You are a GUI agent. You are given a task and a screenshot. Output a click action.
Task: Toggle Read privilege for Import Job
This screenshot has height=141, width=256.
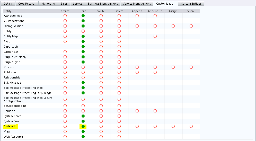pyautogui.click(x=83, y=47)
